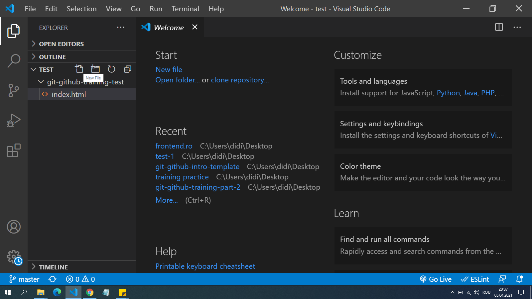Start Go Live server from status bar
The width and height of the screenshot is (532, 299).
pyautogui.click(x=436, y=279)
